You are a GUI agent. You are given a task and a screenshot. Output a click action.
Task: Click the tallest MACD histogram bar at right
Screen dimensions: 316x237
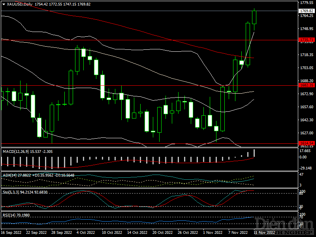254,153
